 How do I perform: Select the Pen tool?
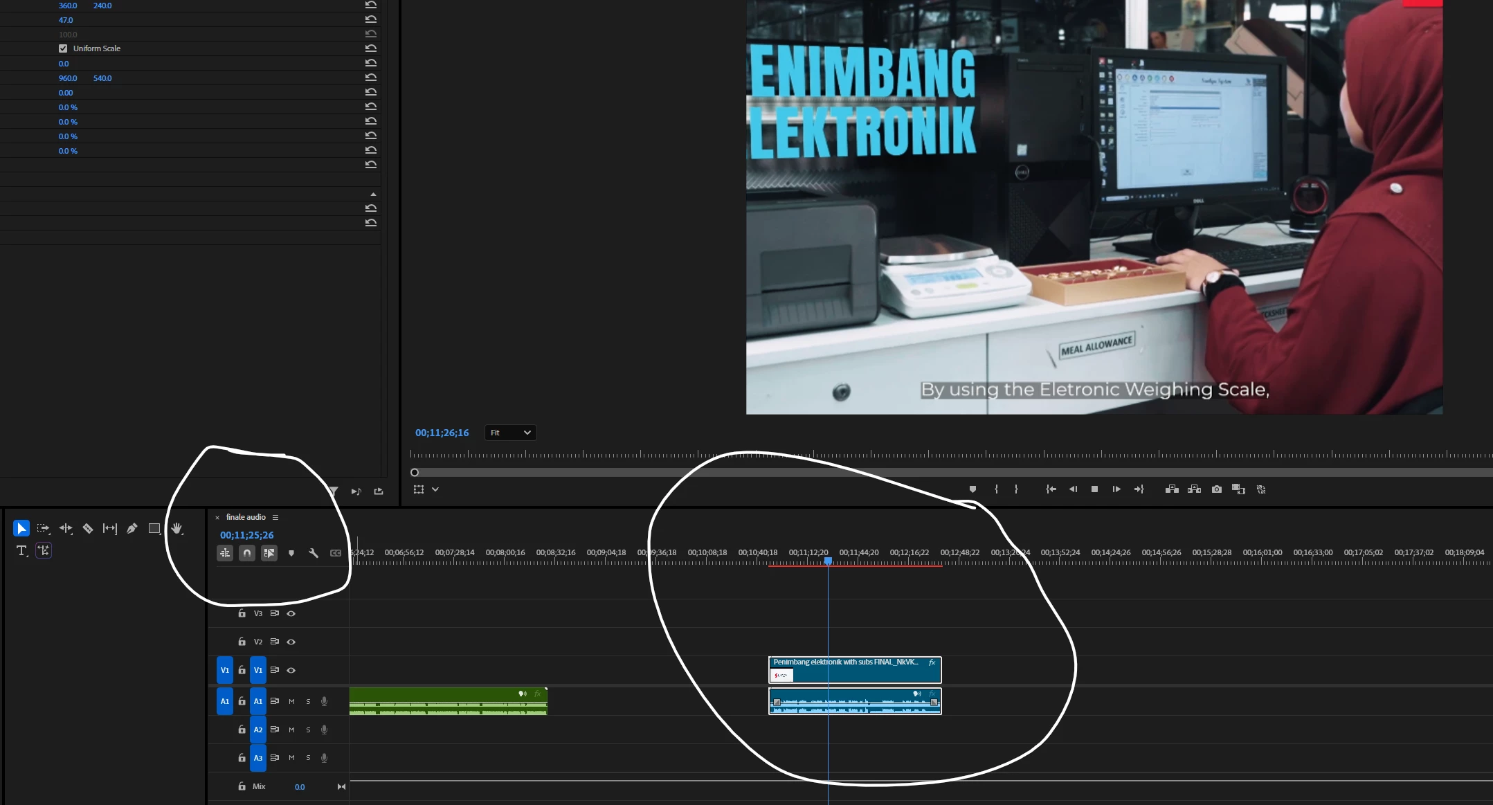click(132, 529)
